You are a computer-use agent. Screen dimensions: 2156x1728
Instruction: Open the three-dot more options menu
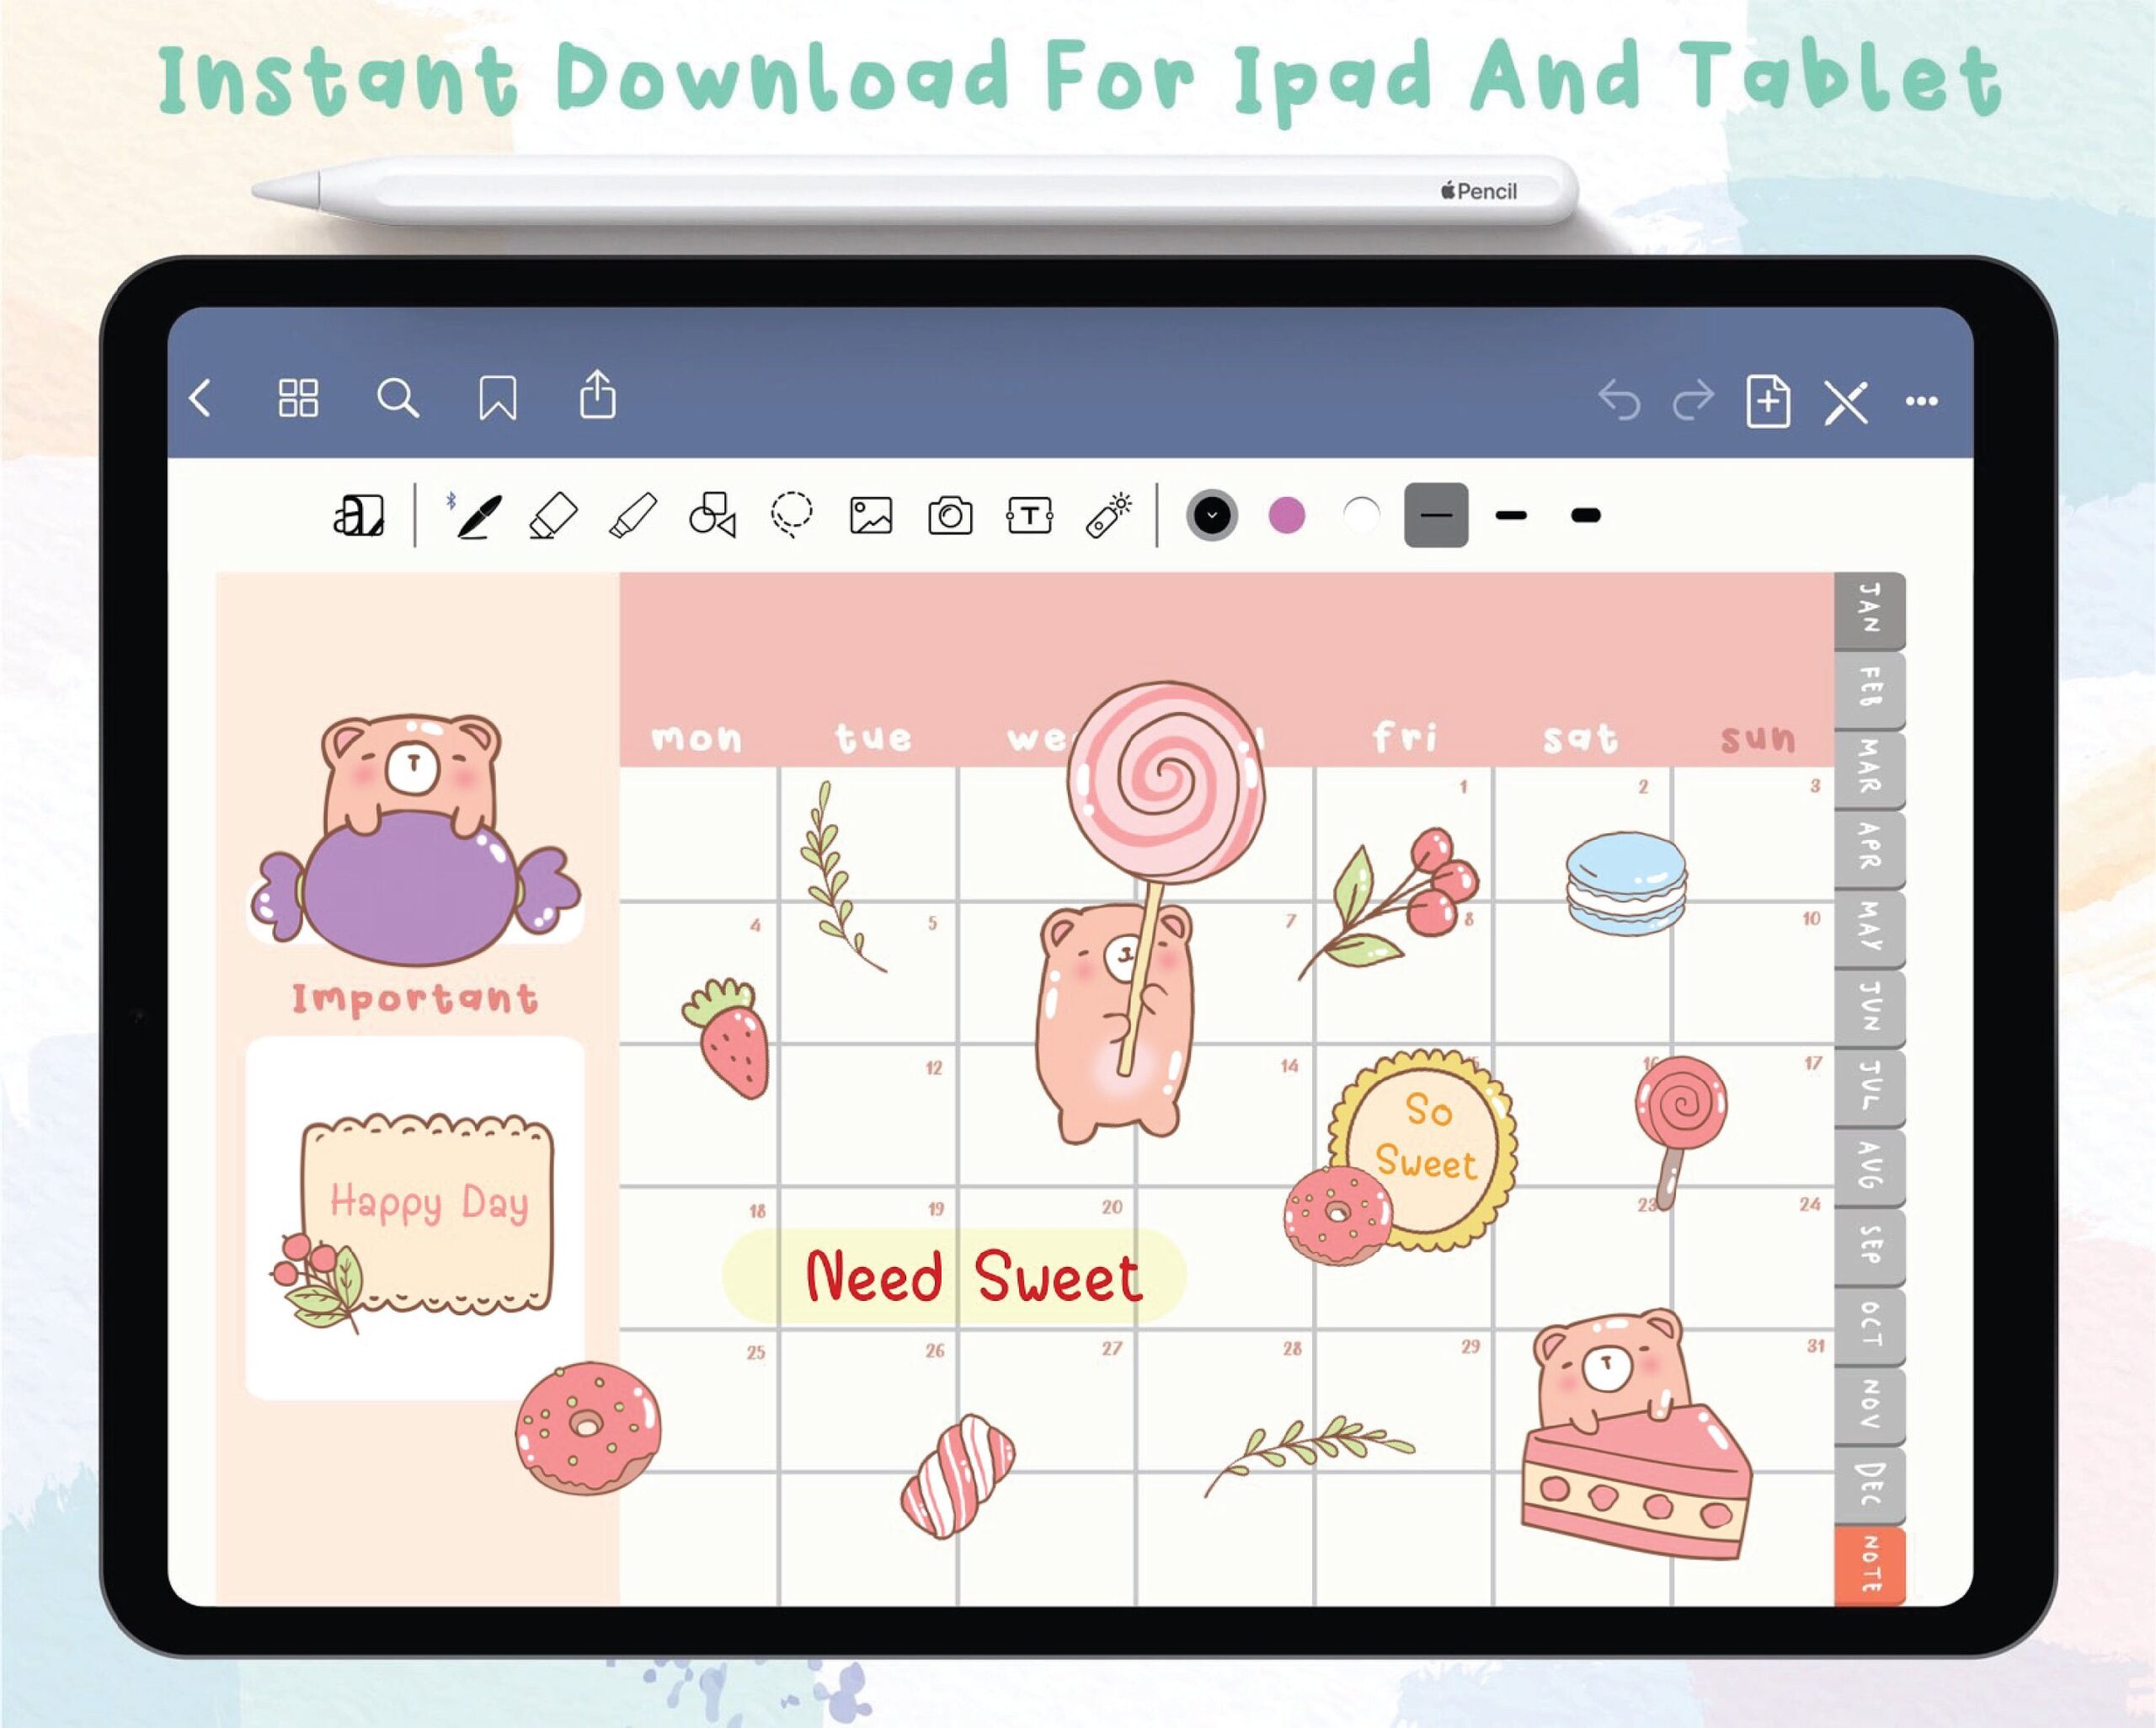pyautogui.click(x=1922, y=401)
